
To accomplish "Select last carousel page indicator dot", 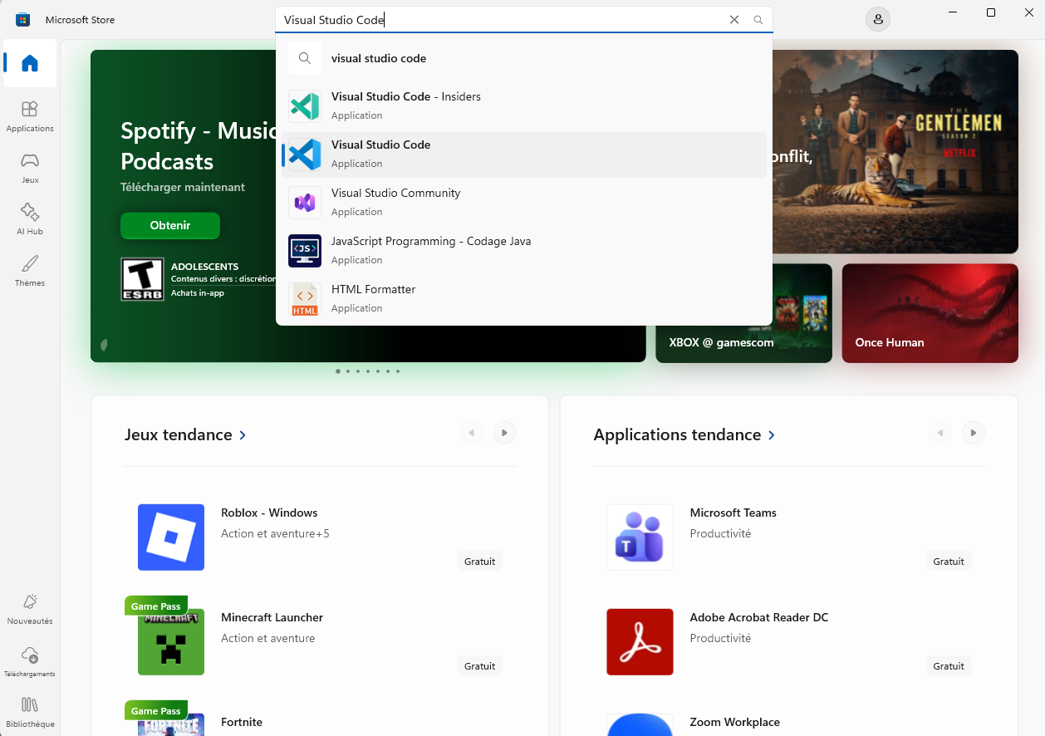I will coord(398,371).
